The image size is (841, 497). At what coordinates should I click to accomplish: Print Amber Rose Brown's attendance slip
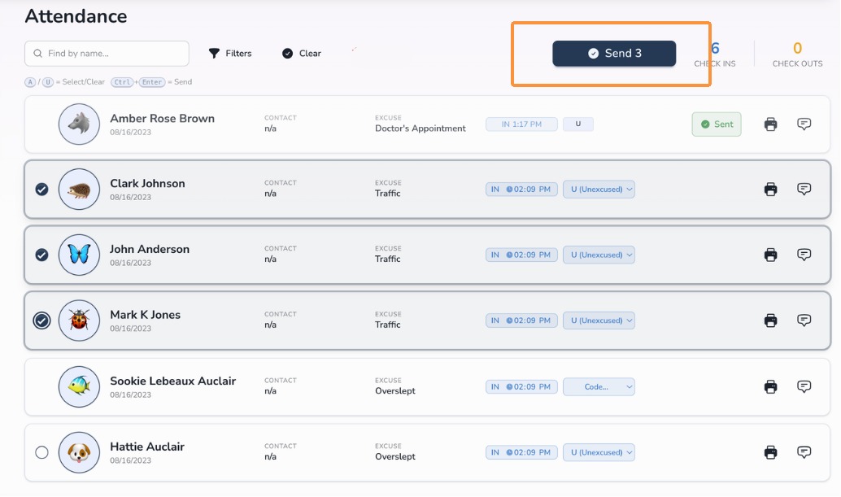[770, 124]
